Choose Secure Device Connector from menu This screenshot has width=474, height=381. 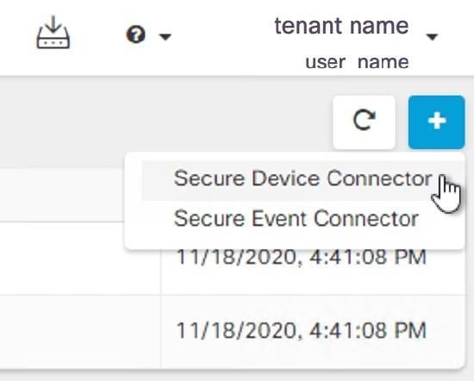[302, 178]
